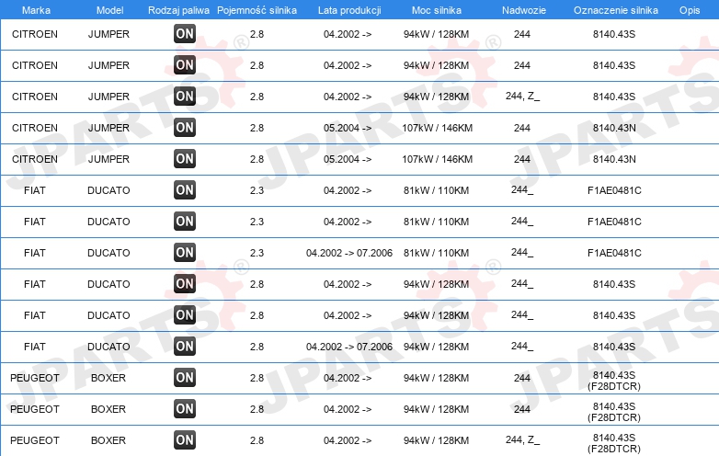
Task: Click 94kW / 128KM in Fiat row ending 07.2006
Action: click(436, 347)
